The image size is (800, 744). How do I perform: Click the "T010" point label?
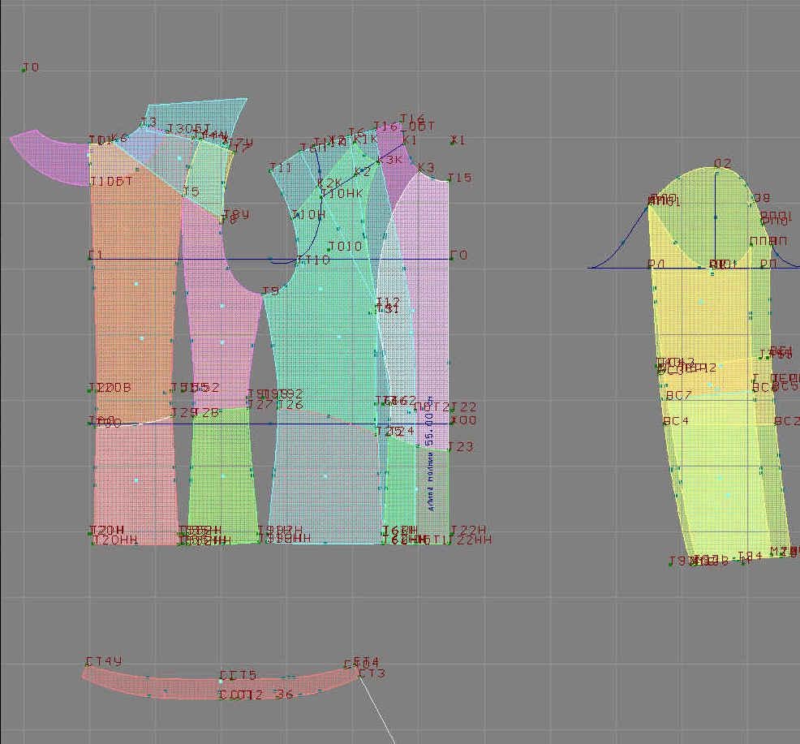(345, 247)
